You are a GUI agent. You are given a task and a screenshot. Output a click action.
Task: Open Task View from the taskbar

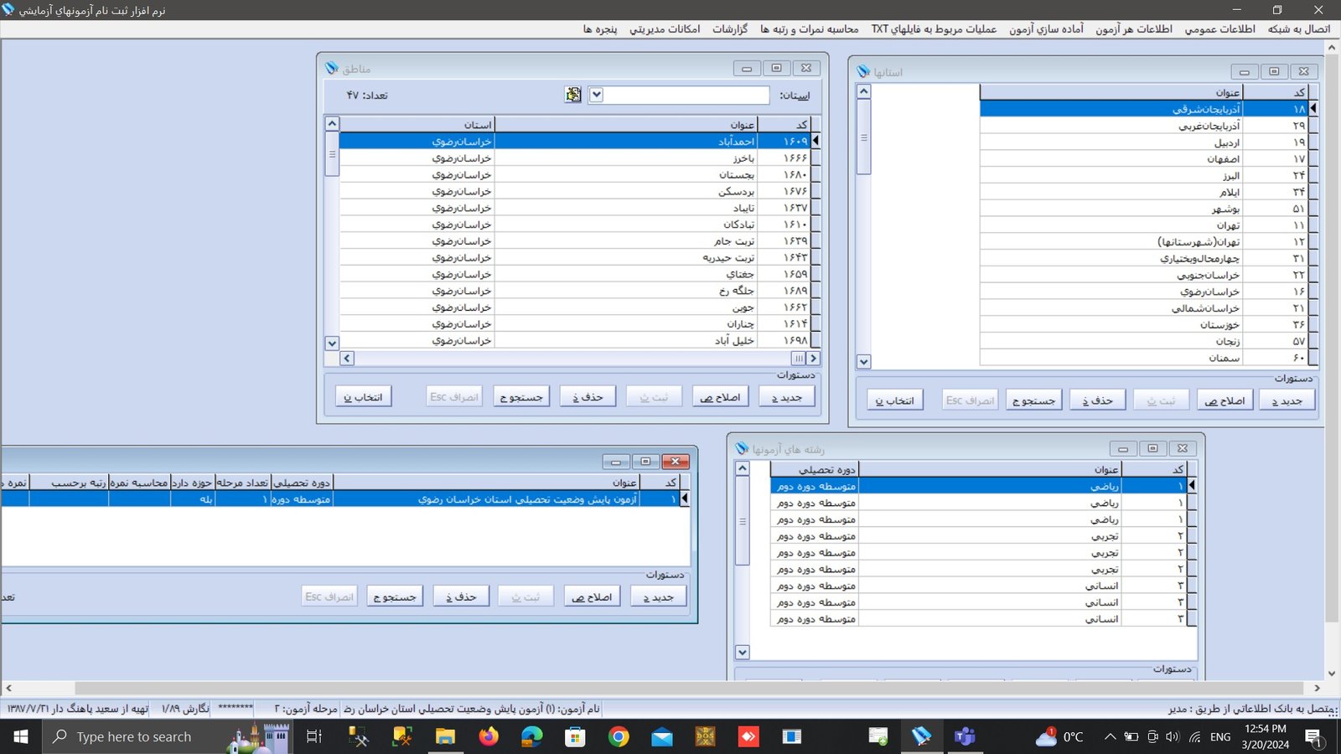click(314, 736)
